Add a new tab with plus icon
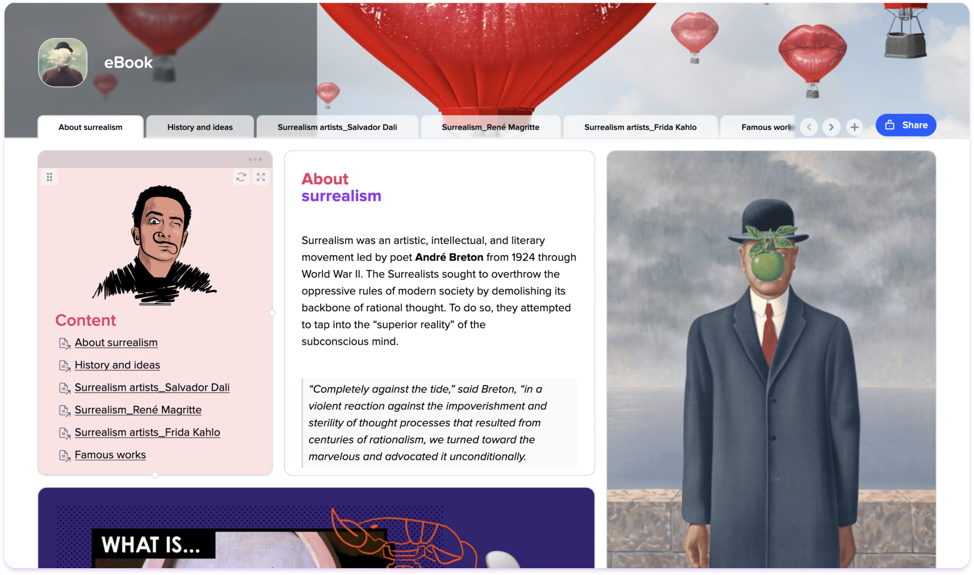This screenshot has height=575, width=974. pos(854,127)
